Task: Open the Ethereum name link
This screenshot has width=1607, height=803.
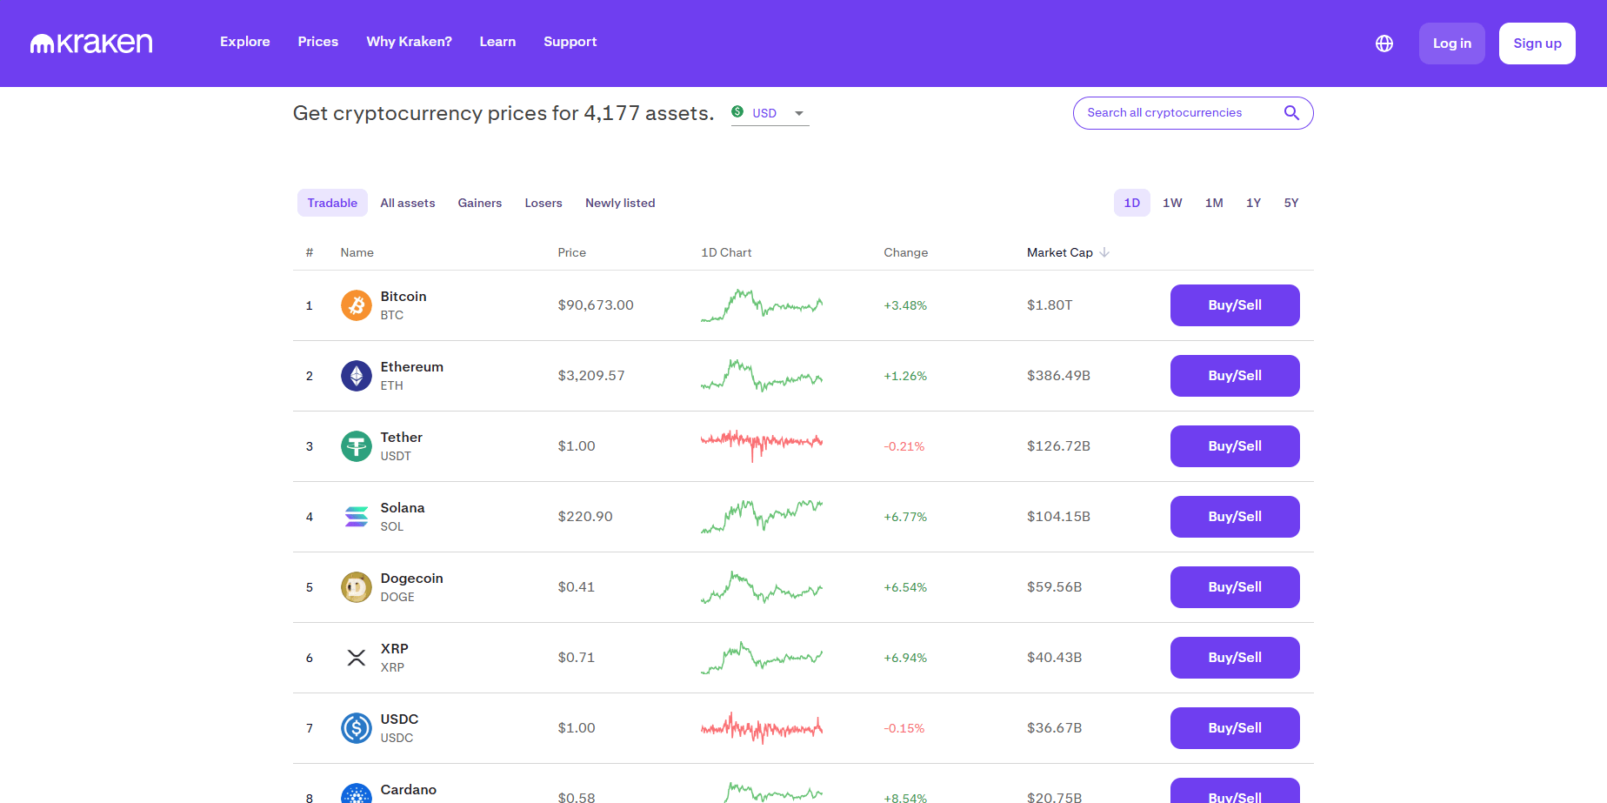Action: [x=412, y=367]
